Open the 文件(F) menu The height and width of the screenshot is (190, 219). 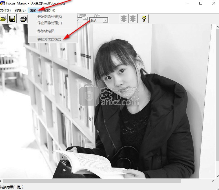point(5,10)
